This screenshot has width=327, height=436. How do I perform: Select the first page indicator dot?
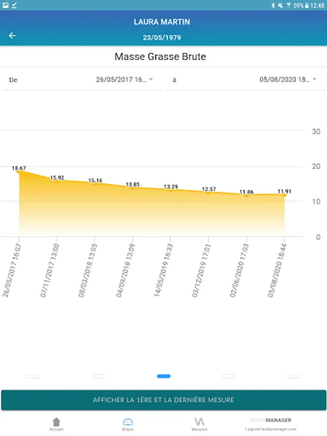(33, 376)
